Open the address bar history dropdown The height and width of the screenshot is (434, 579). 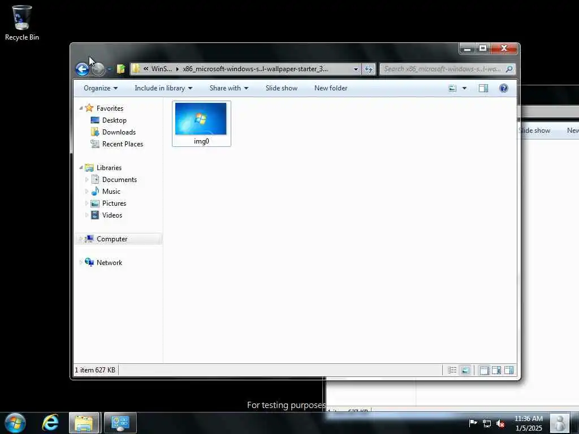356,69
